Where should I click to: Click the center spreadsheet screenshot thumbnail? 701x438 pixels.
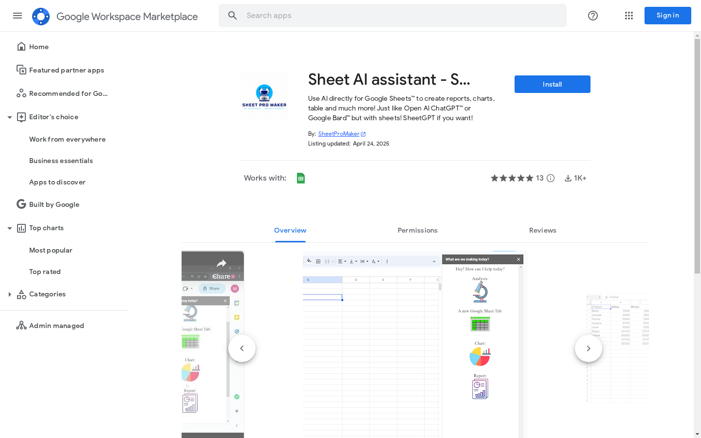pyautogui.click(x=415, y=344)
